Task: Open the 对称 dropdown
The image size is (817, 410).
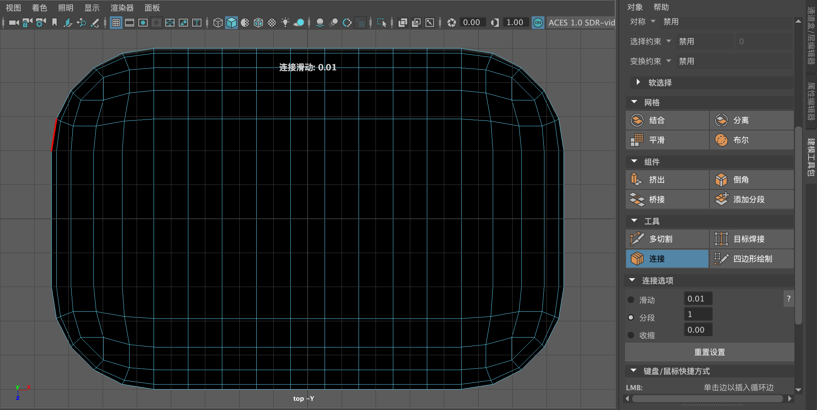Action: coord(653,22)
